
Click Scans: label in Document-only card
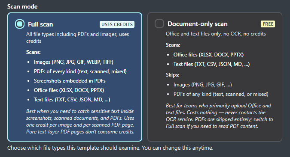(173, 45)
